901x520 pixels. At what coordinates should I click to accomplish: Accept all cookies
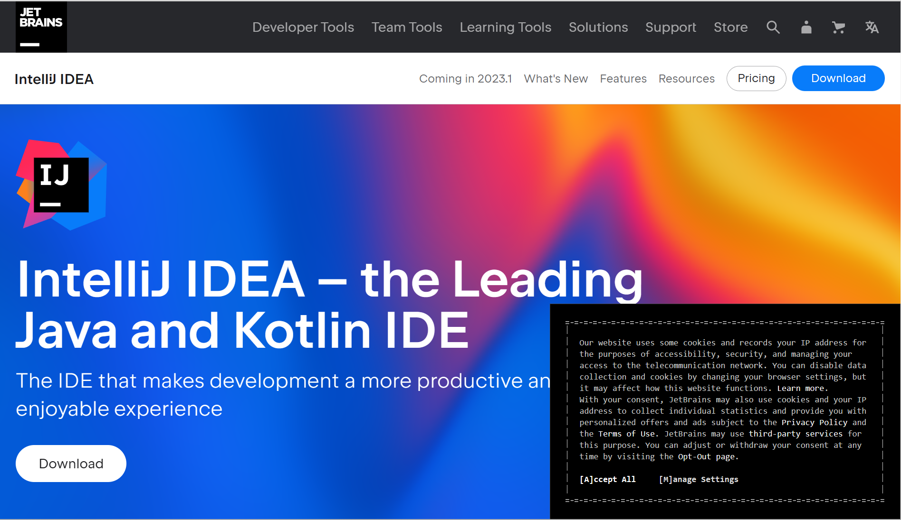pyautogui.click(x=608, y=479)
